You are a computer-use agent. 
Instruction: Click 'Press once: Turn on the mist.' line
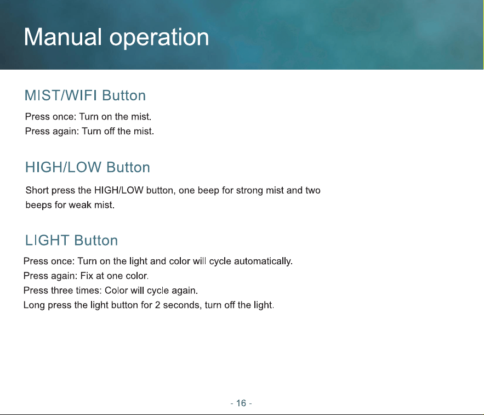[88, 117]
